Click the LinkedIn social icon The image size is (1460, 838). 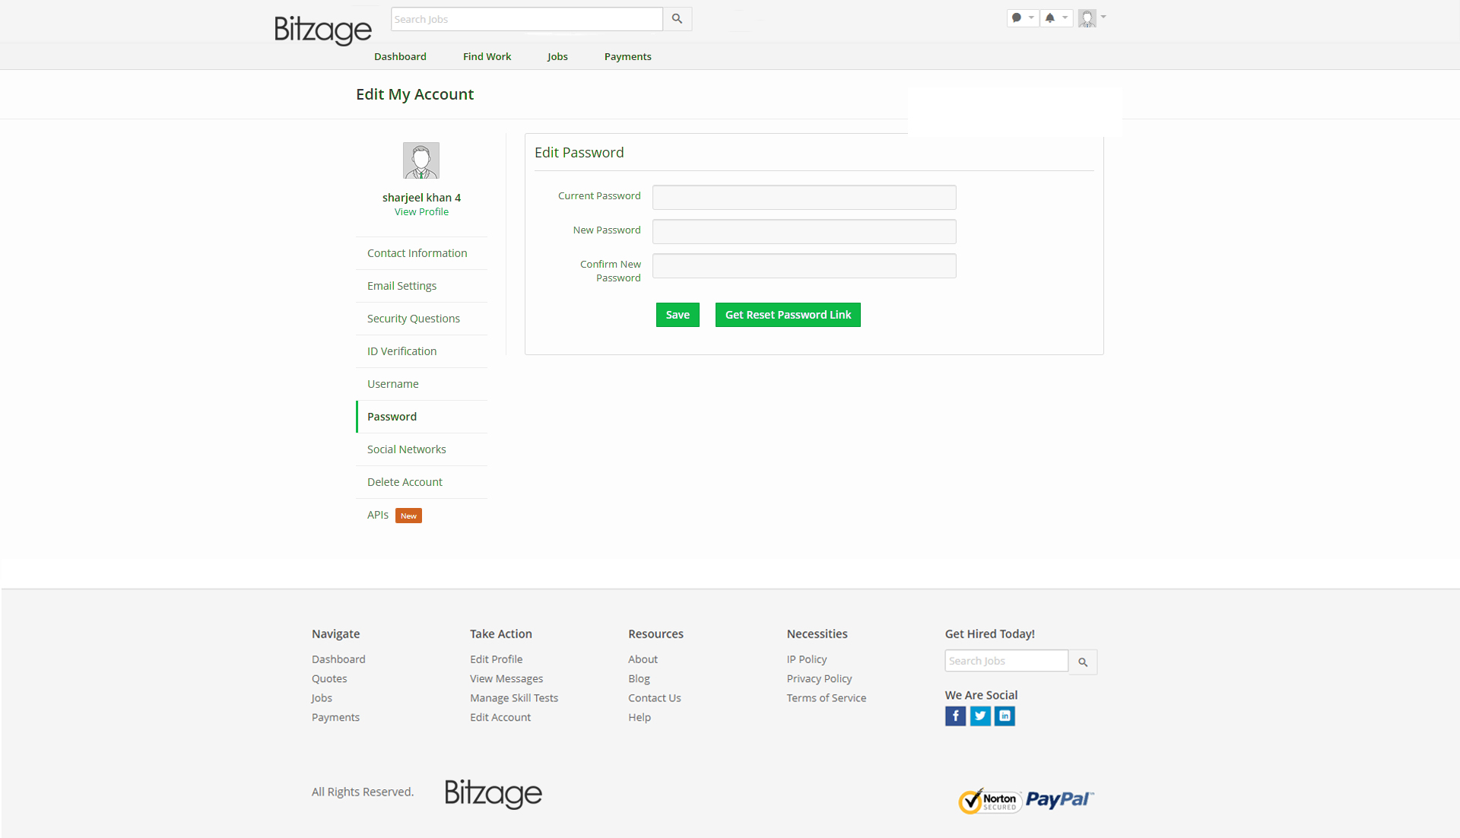pos(1005,716)
